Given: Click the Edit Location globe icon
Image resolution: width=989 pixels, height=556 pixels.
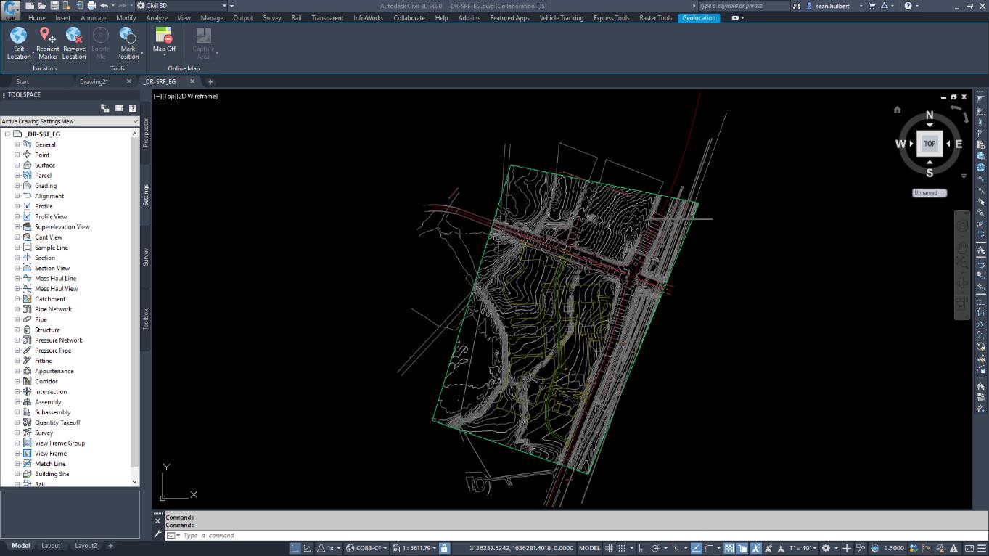Looking at the screenshot, I should tap(19, 35).
